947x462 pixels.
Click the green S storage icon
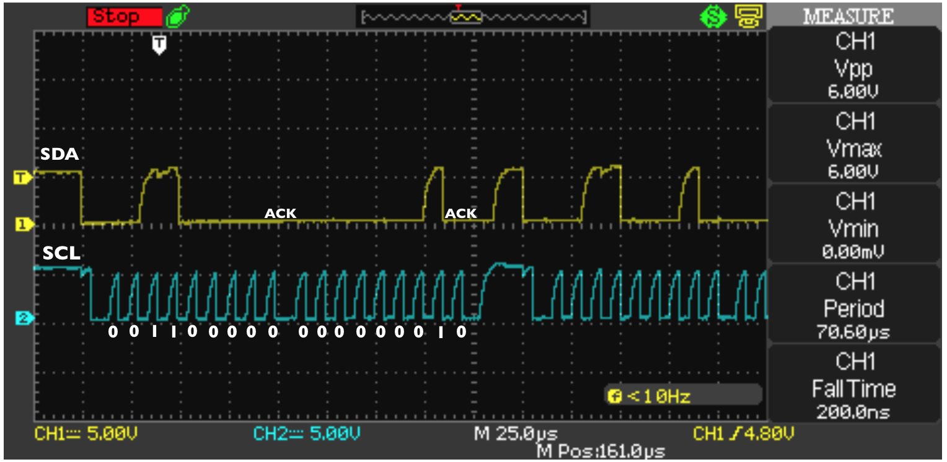point(712,17)
